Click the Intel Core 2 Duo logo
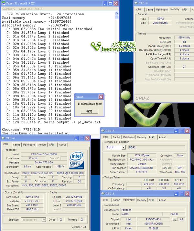The image size is (194, 231). click(77, 160)
